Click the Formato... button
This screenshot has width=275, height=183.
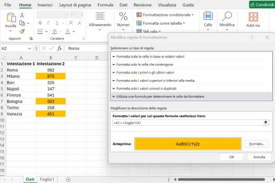(x=257, y=144)
